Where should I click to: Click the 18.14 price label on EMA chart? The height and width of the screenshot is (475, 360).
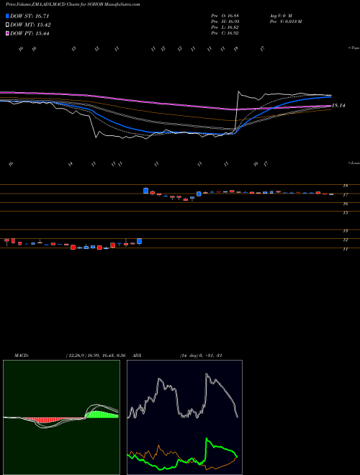(x=339, y=106)
